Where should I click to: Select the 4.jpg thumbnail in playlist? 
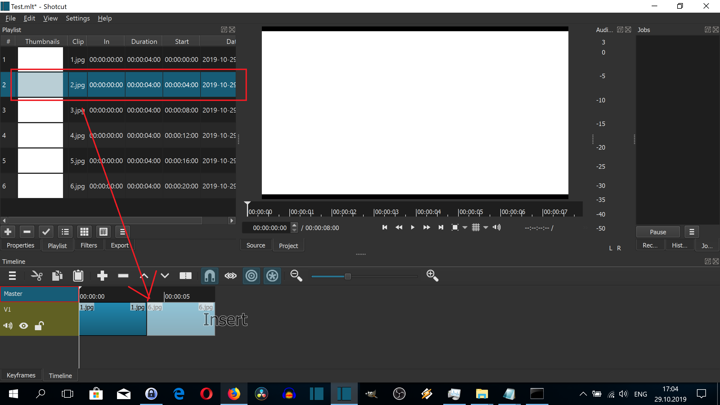[x=40, y=136]
